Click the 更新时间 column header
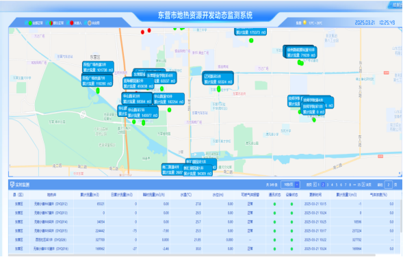 [x=315, y=195]
